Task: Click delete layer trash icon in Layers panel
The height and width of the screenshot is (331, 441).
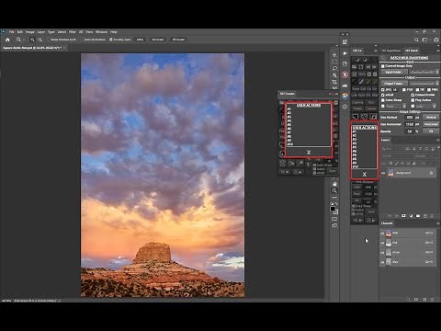Action: (432, 216)
